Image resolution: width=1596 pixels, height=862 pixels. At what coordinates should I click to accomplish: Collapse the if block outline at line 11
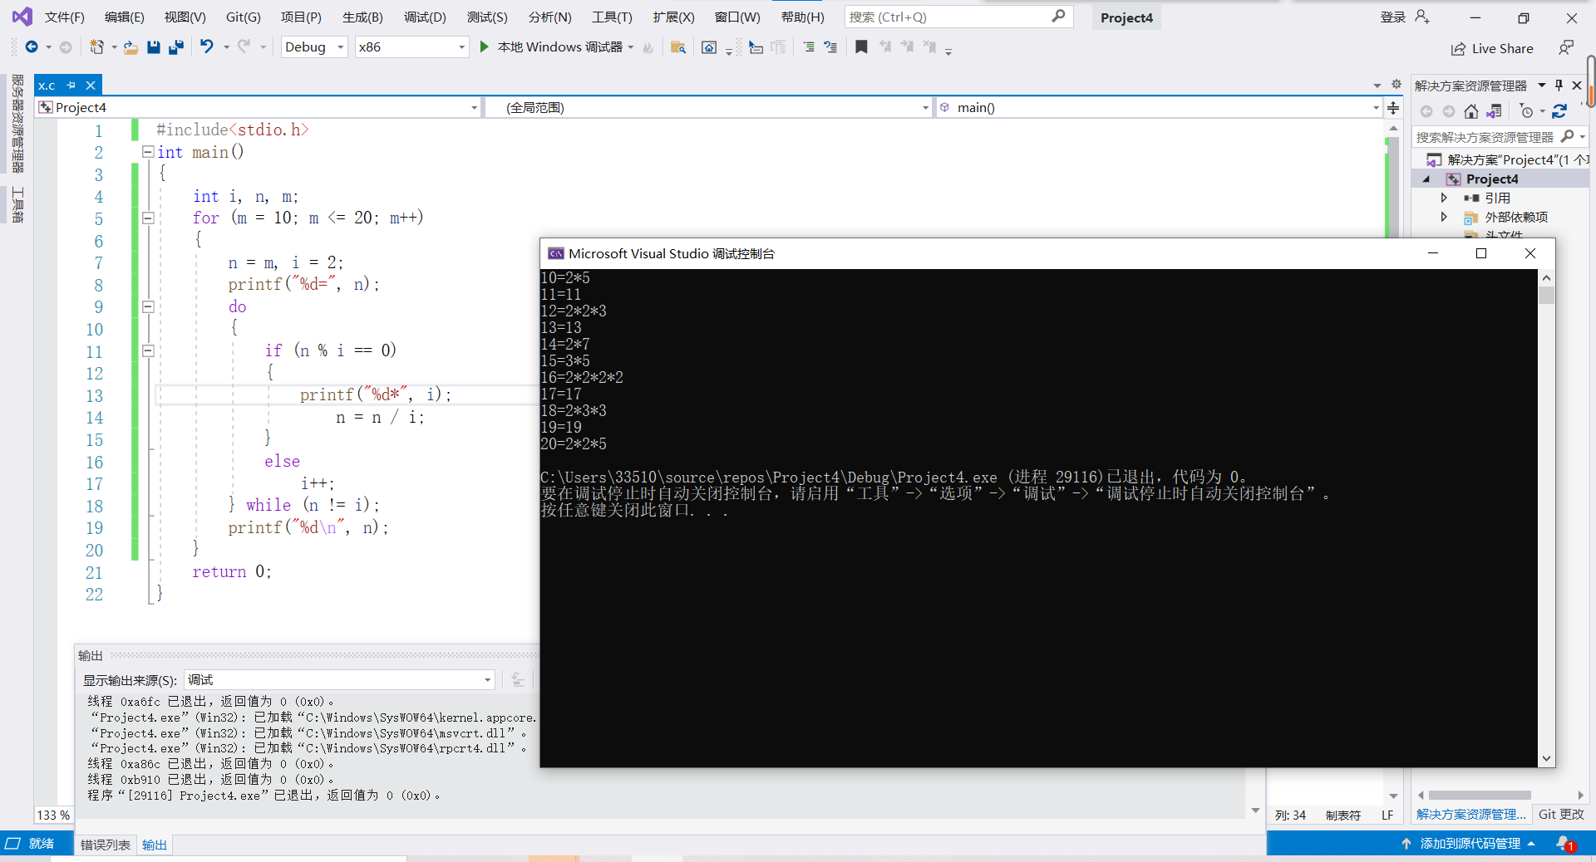[148, 350]
